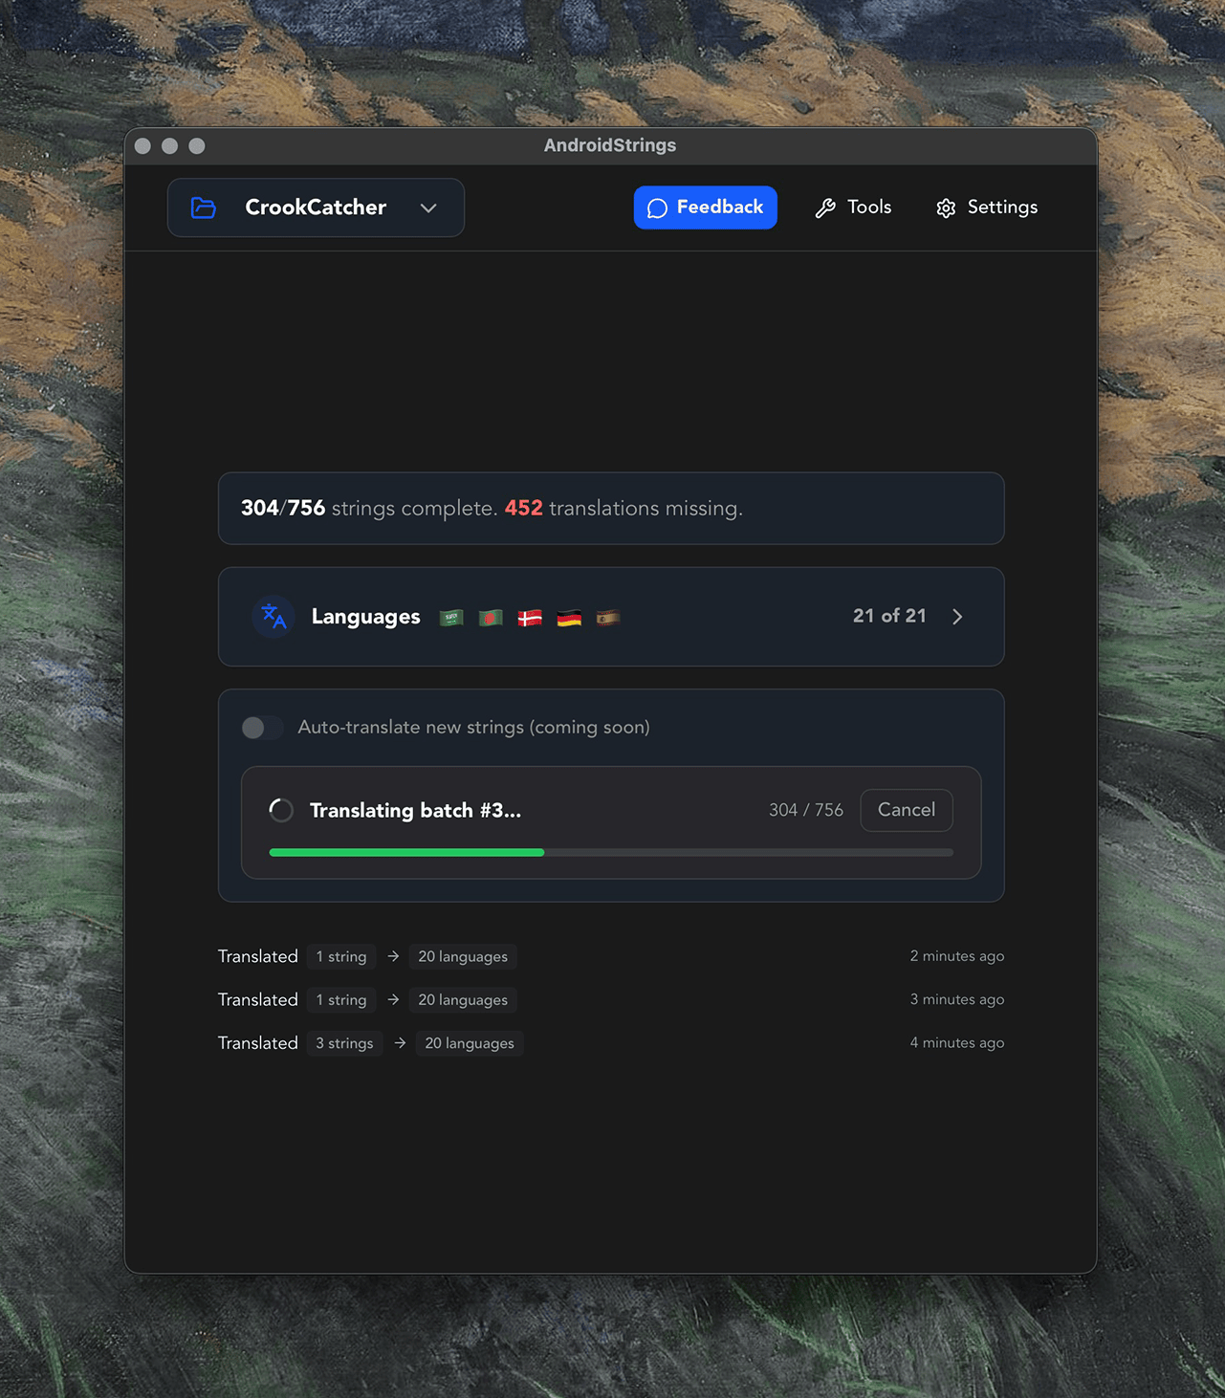Click the green translation progress bar
Image resolution: width=1225 pixels, height=1398 pixels.
tap(405, 852)
